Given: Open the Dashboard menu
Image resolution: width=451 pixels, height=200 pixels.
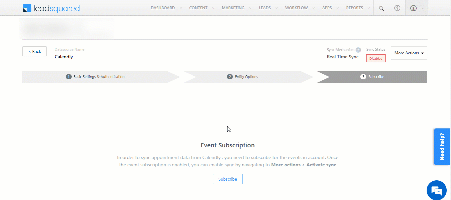Looking at the screenshot, I should click(163, 8).
